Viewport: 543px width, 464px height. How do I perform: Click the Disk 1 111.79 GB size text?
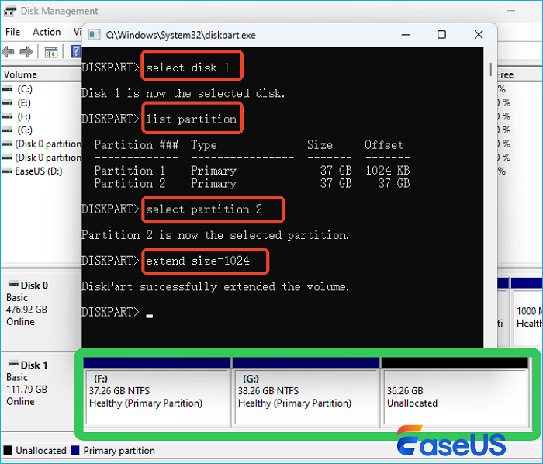click(x=26, y=390)
